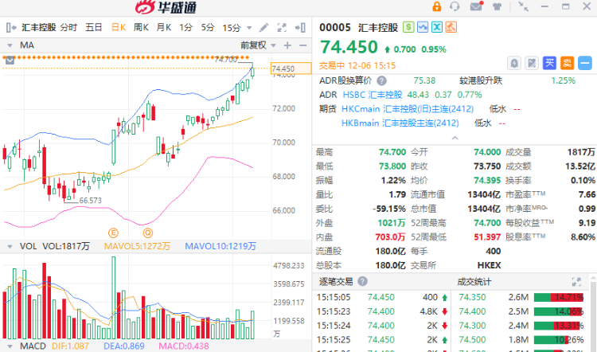
Task: Open more timeframe options dropdown arrow
Action: point(249,28)
